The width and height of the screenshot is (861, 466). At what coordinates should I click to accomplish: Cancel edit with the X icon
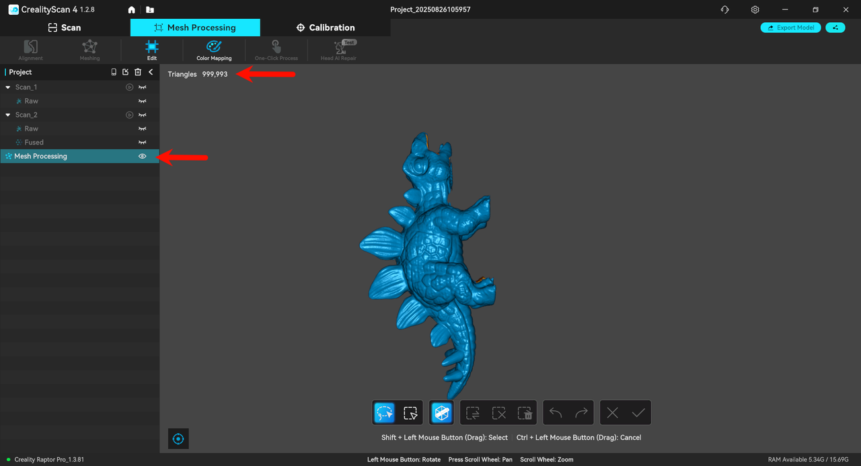point(612,413)
